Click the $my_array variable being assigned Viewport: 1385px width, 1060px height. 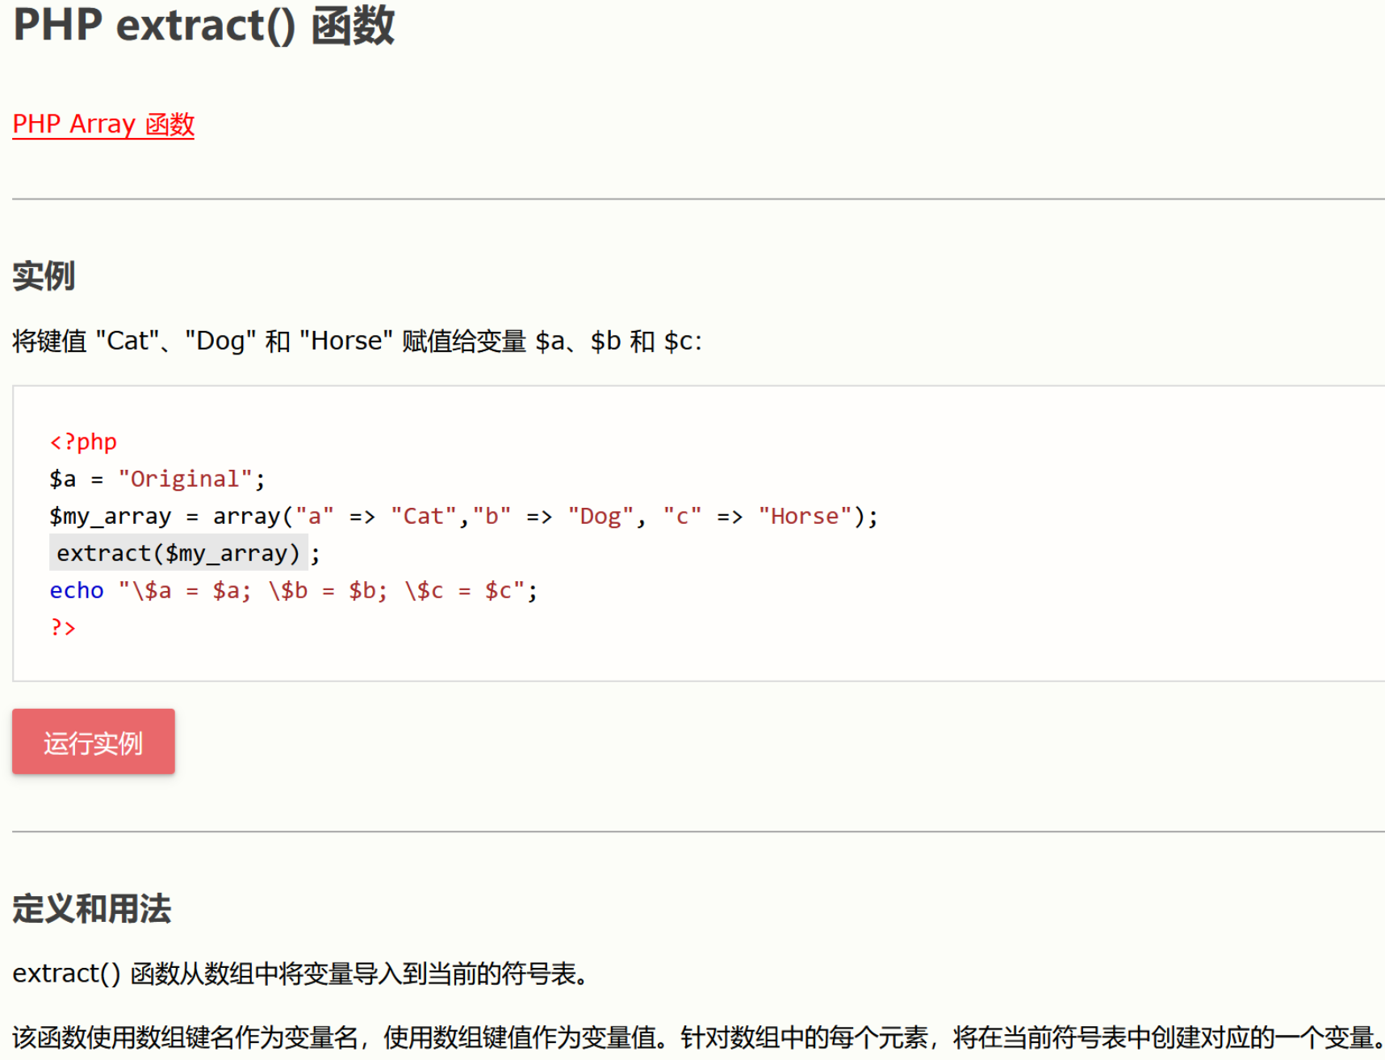tap(111, 516)
